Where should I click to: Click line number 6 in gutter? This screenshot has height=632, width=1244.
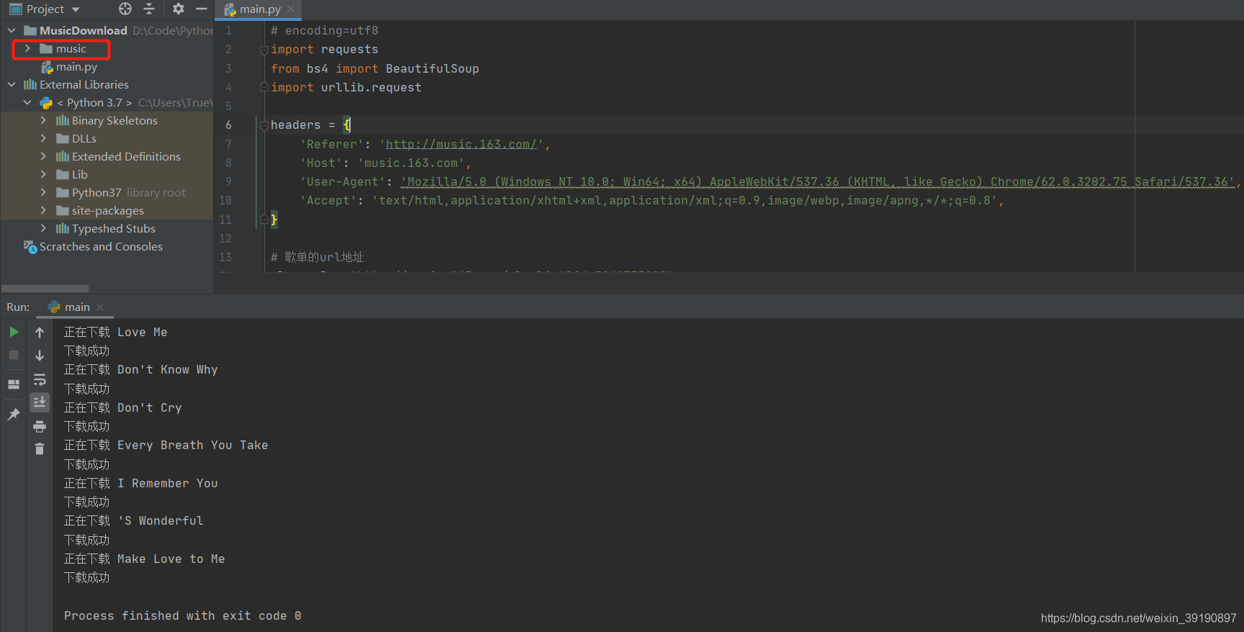click(x=228, y=125)
